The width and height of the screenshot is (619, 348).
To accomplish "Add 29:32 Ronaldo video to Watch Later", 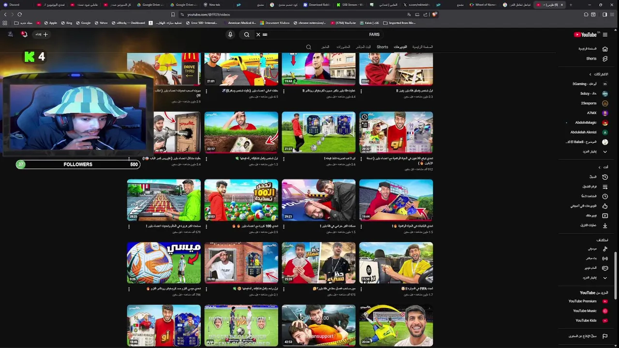I will [x=365, y=117].
